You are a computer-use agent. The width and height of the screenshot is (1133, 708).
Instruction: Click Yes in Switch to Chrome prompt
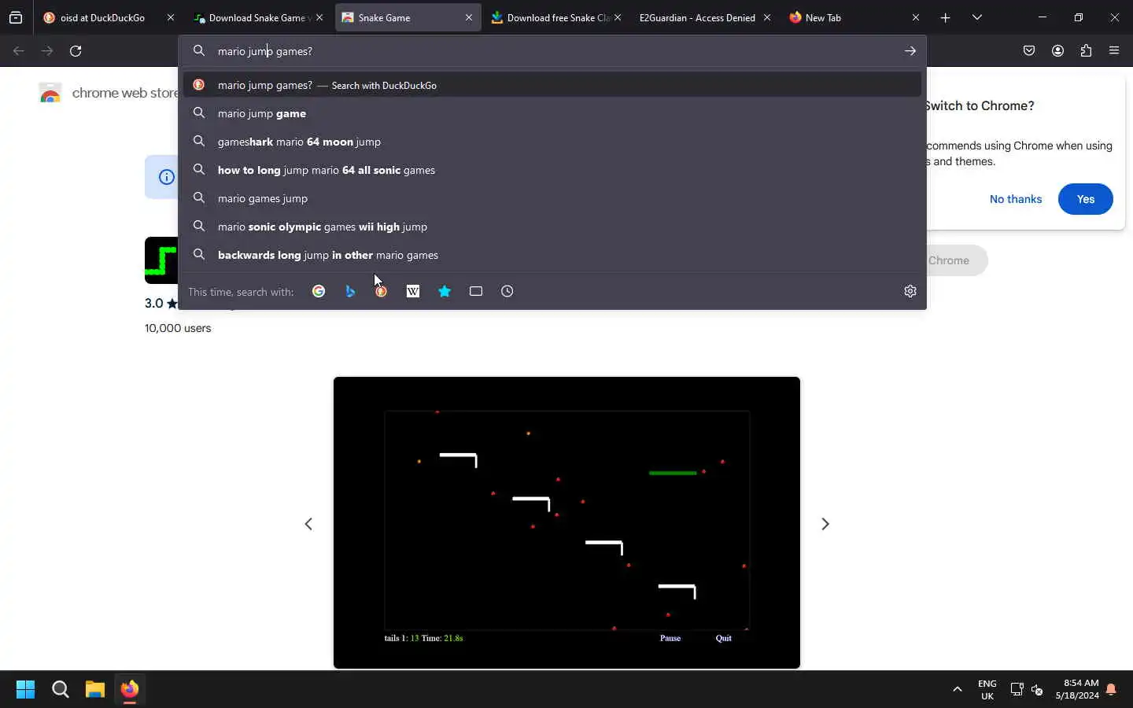click(1086, 199)
